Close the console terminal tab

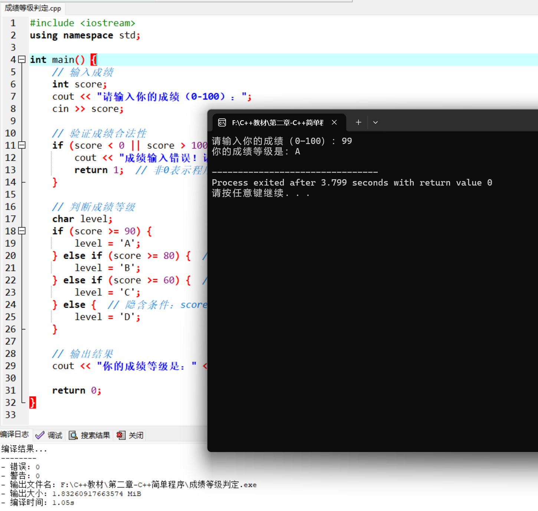pyautogui.click(x=334, y=122)
